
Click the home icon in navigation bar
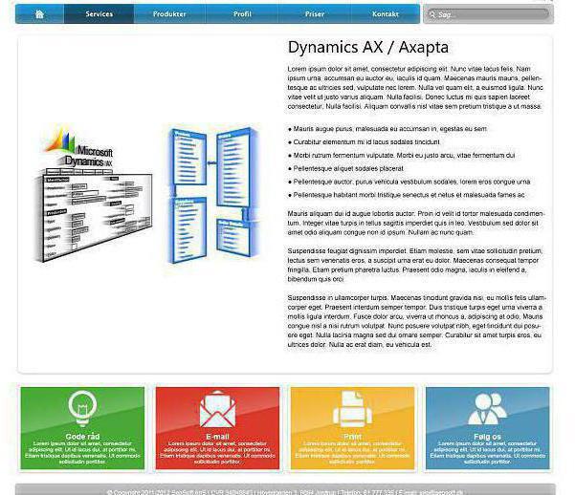click(39, 14)
